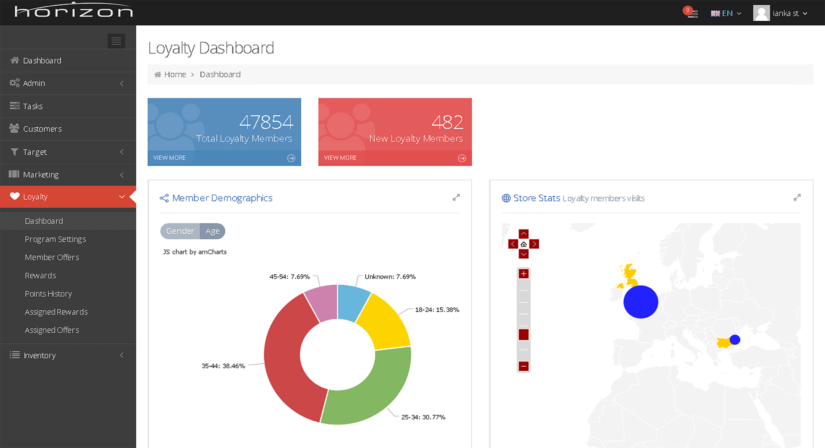Zoom out the map with minus button
The height and width of the screenshot is (448, 825).
click(x=523, y=366)
